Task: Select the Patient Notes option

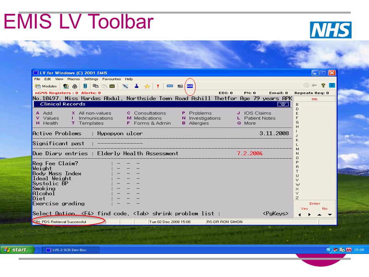Action: tap(256, 118)
